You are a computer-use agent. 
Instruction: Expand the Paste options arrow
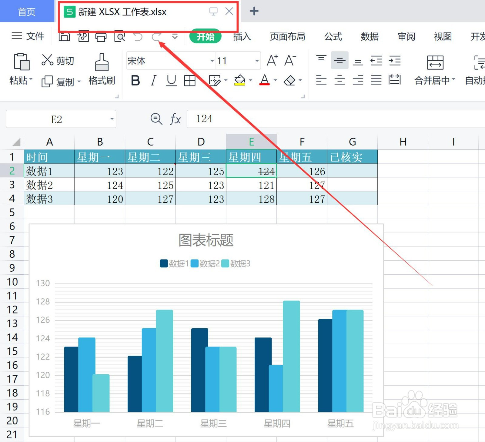[31, 79]
